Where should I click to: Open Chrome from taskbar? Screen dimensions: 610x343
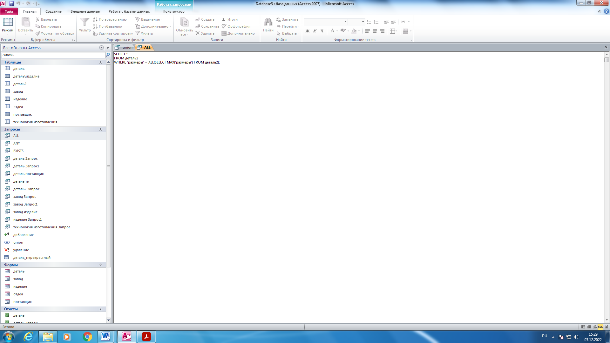(x=87, y=337)
